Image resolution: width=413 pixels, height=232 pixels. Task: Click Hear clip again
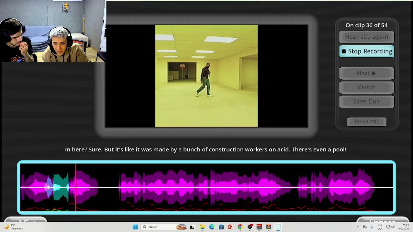coord(367,37)
